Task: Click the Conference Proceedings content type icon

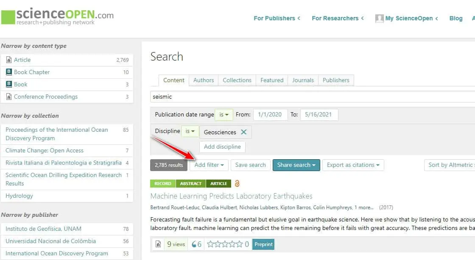Action: tap(8, 97)
